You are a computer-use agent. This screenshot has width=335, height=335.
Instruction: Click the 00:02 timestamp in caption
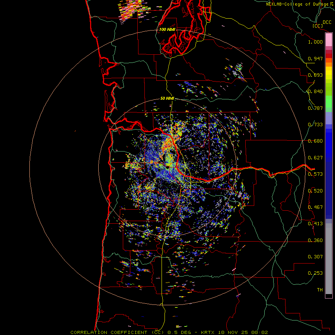259,332
